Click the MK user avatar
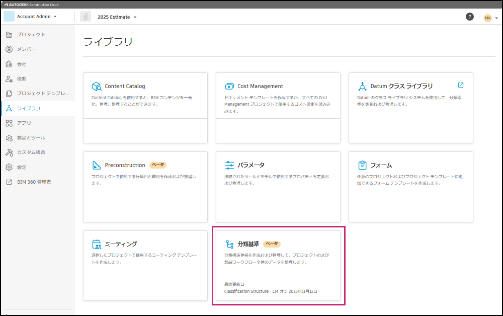 pos(487,18)
